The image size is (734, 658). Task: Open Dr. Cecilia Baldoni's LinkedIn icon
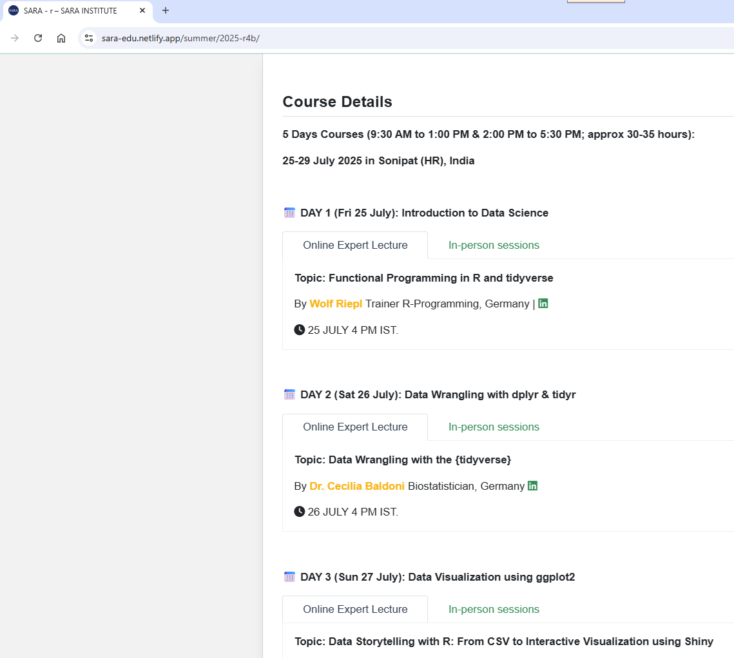(532, 486)
